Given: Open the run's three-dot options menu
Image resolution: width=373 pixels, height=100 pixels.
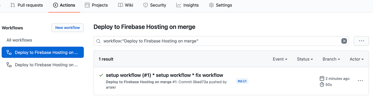Looking at the screenshot, I should click(x=360, y=81).
